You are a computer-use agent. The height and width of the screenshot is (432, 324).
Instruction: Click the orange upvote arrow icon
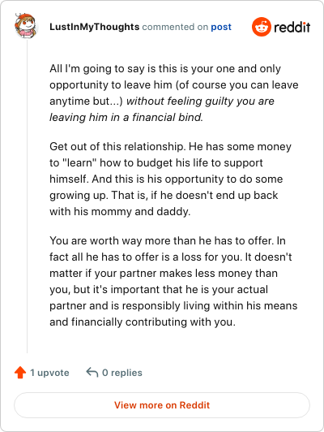pyautogui.click(x=20, y=373)
